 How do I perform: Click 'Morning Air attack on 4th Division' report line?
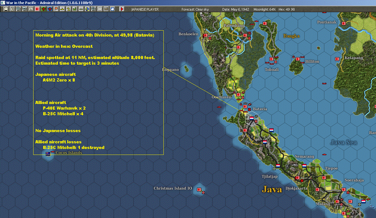tap(95, 35)
